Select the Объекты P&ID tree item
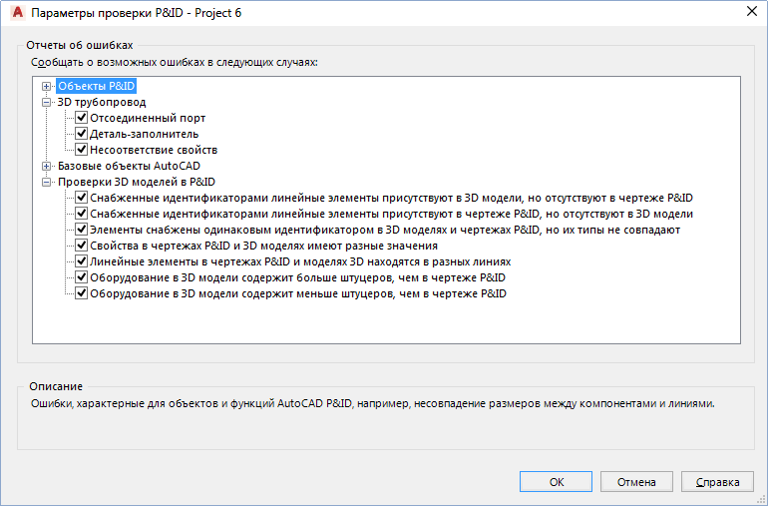 click(x=96, y=86)
